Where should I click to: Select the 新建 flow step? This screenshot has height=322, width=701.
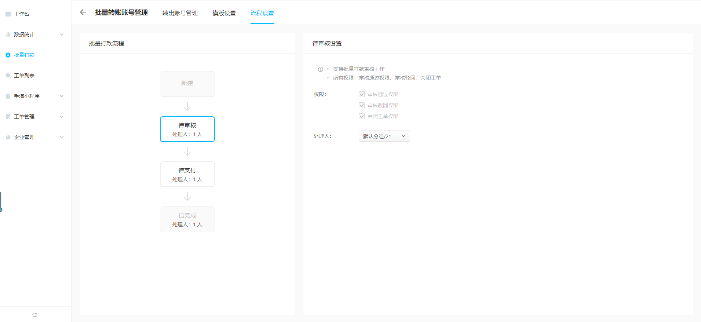[x=187, y=84]
